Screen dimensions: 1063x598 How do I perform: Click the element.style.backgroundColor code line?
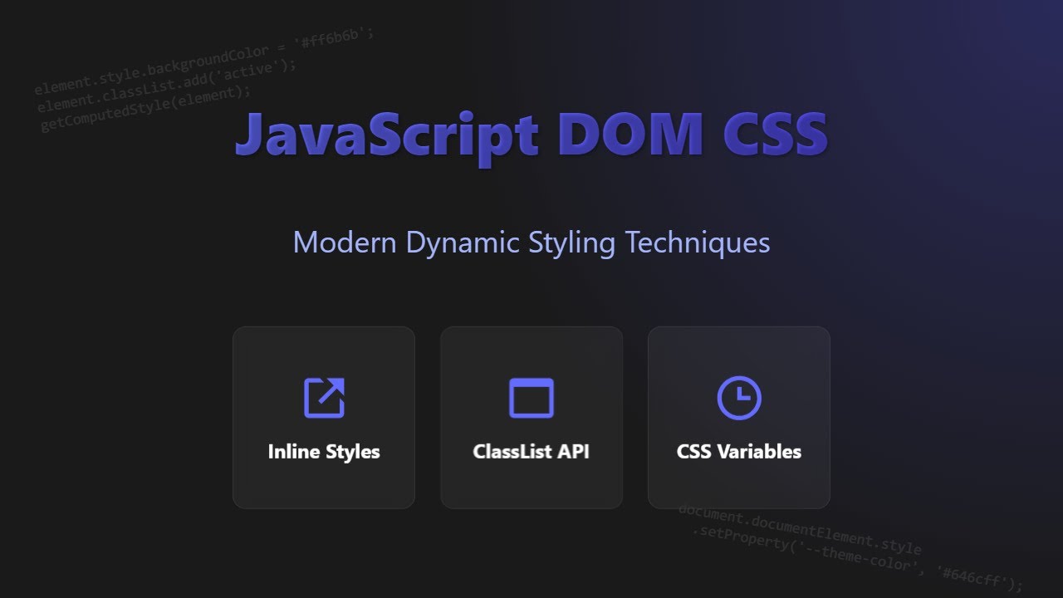click(x=205, y=61)
